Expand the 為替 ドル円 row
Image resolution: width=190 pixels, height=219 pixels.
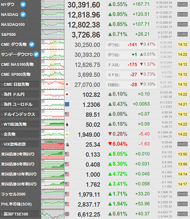click(x=20, y=95)
